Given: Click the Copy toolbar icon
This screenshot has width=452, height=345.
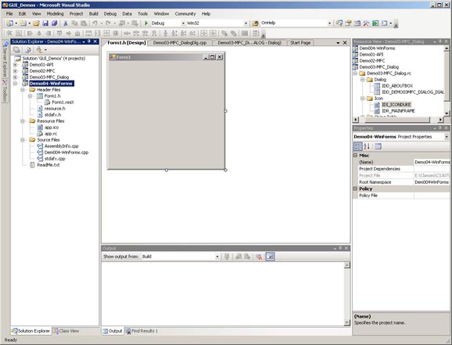Looking at the screenshot, I should 74,23.
